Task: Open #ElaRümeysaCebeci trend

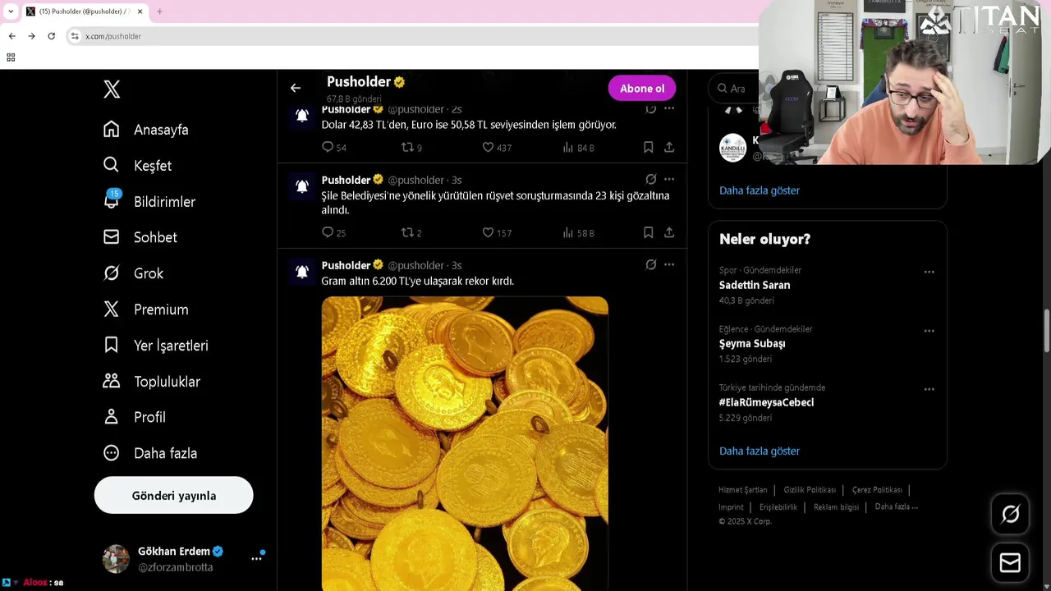Action: 766,403
